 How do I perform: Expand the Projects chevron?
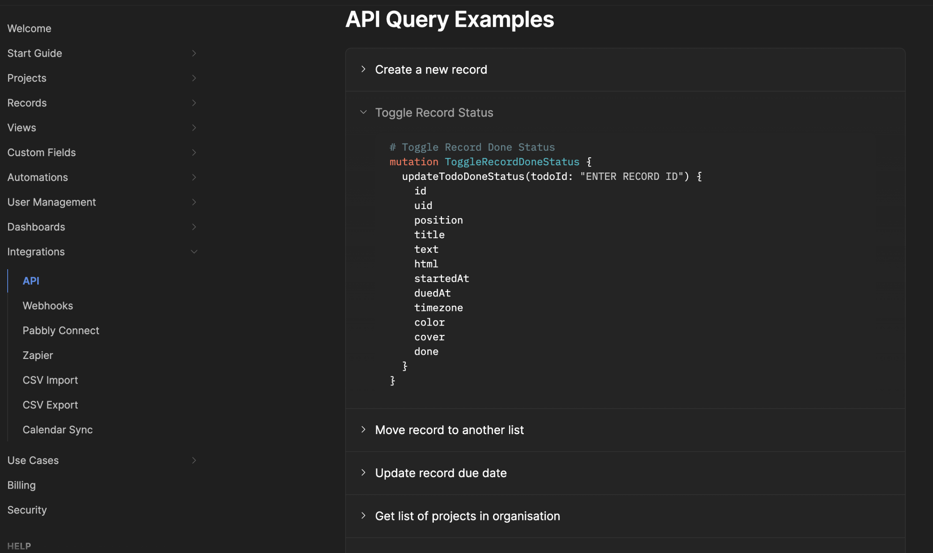tap(194, 78)
